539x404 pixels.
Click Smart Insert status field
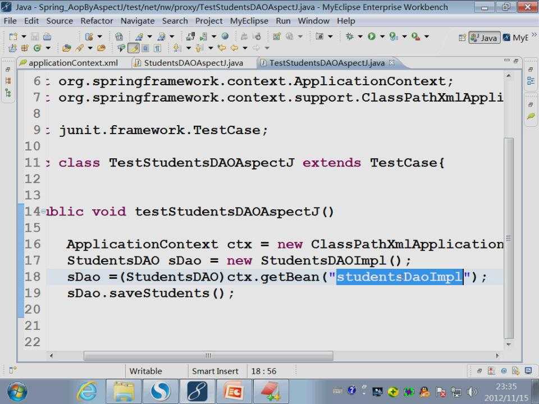[x=215, y=371]
